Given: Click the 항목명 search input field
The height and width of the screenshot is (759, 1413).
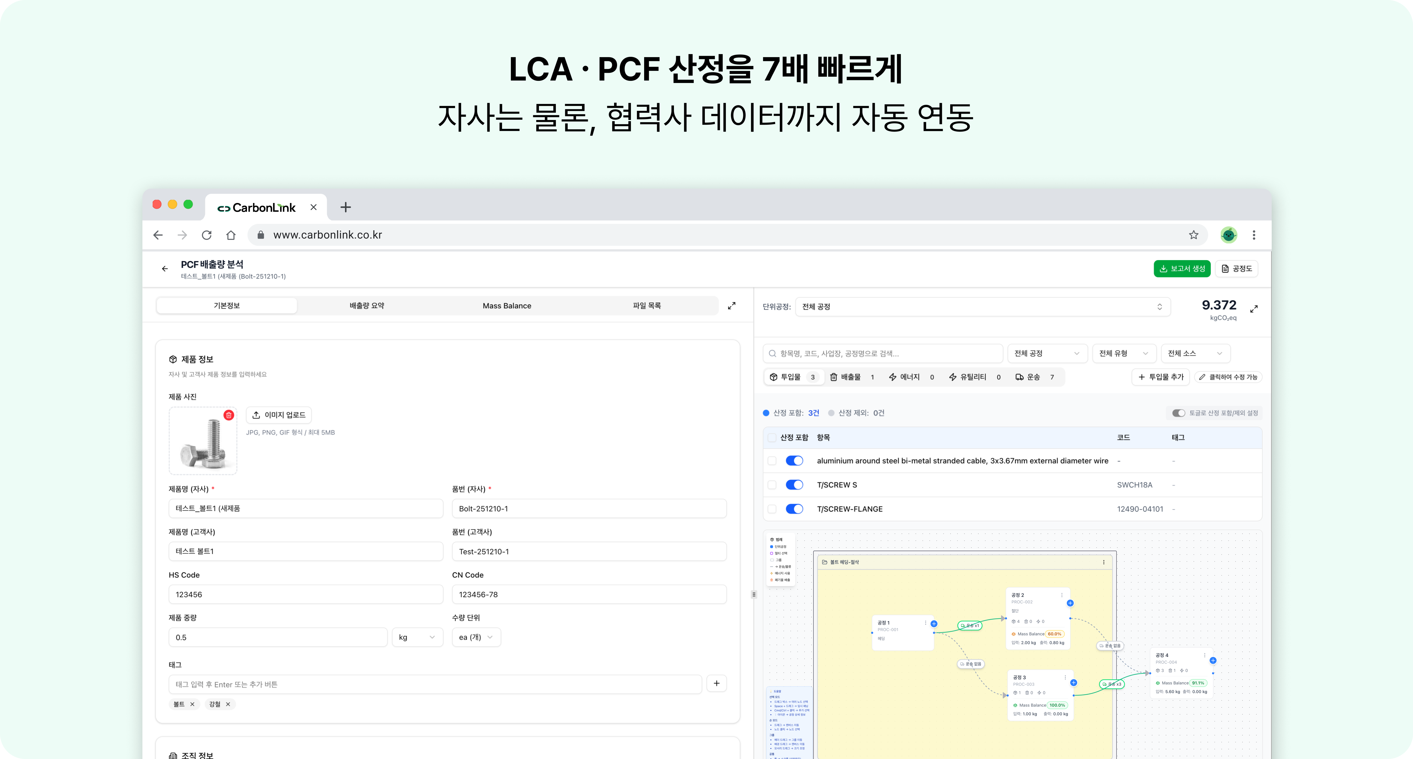Looking at the screenshot, I should coord(883,354).
